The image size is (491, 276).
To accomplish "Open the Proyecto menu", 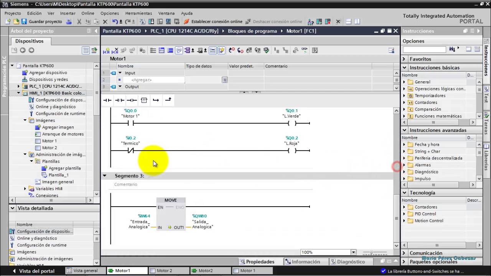I will [x=13, y=13].
